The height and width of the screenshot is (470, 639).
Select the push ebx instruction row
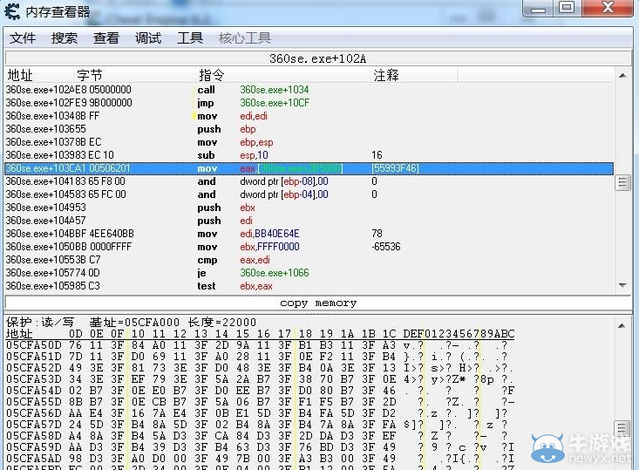pyautogui.click(x=309, y=208)
